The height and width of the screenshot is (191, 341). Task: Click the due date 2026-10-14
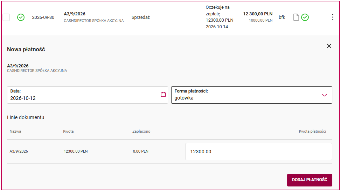[217, 27]
